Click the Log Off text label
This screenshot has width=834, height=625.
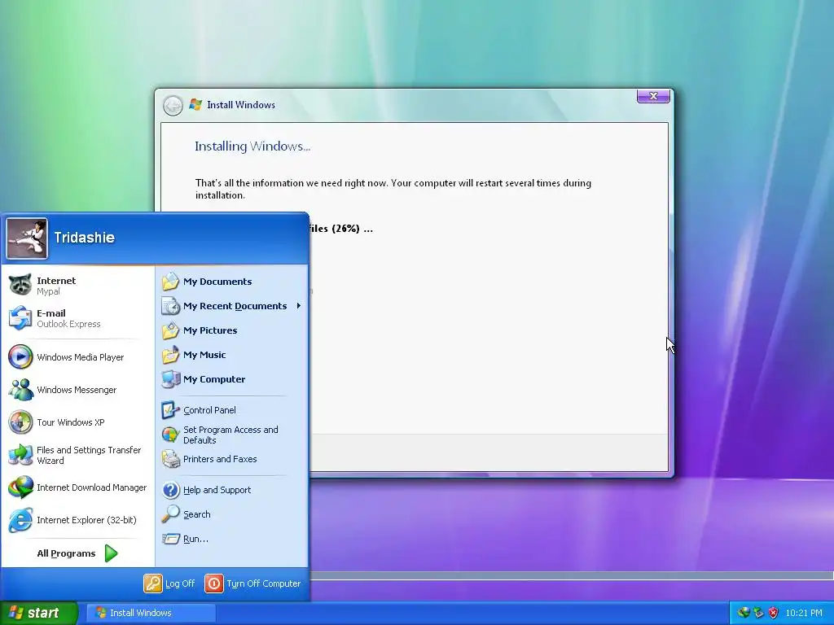point(180,583)
